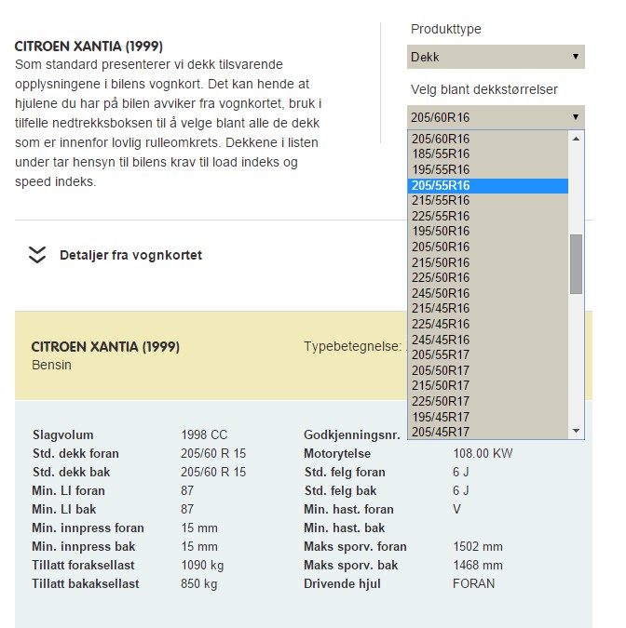The width and height of the screenshot is (626, 628).
Task: Select the 215/50R17 option
Action: (x=487, y=386)
